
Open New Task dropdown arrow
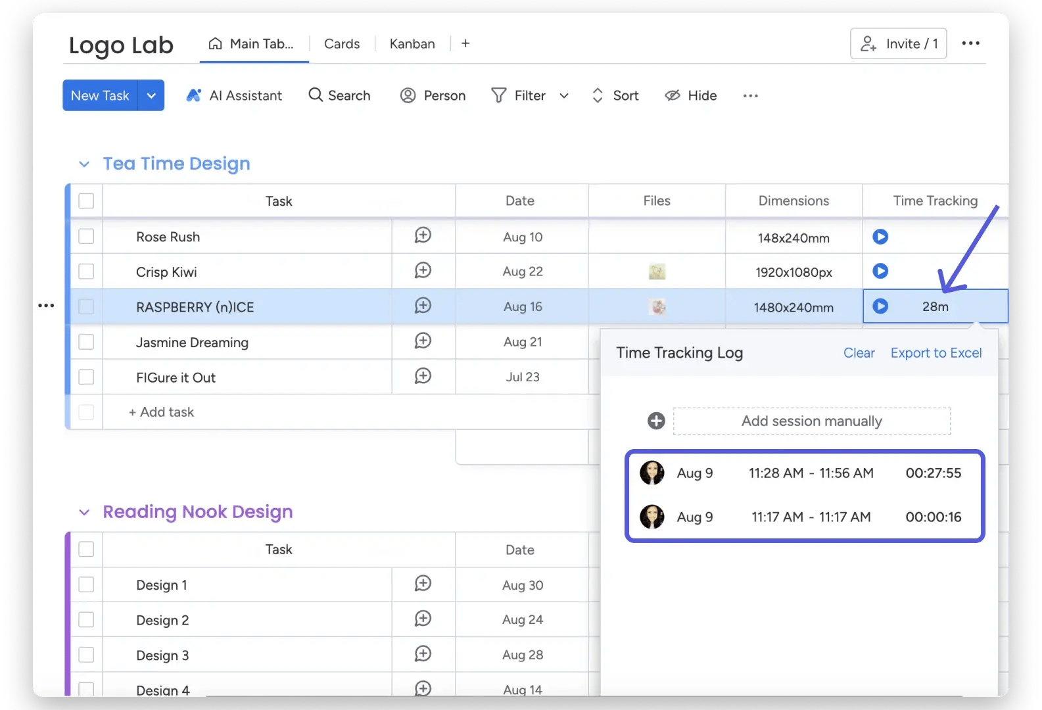coord(151,95)
